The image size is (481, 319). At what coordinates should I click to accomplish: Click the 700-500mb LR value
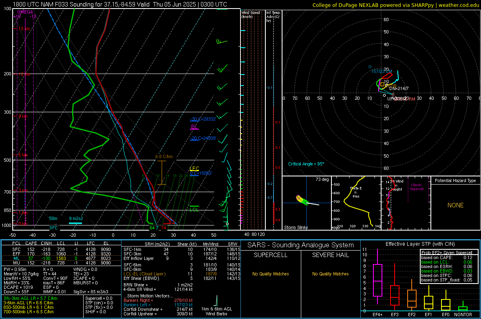pyautogui.click(x=29, y=312)
